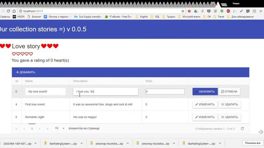This screenshot has height=148, width=264.
Task: Open the SQL bookmarks folder
Action: point(155,16)
